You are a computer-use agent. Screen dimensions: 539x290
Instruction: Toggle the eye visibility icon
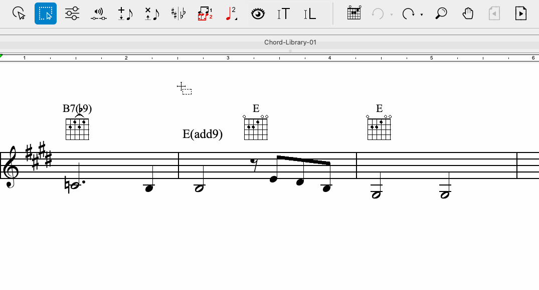[258, 14]
